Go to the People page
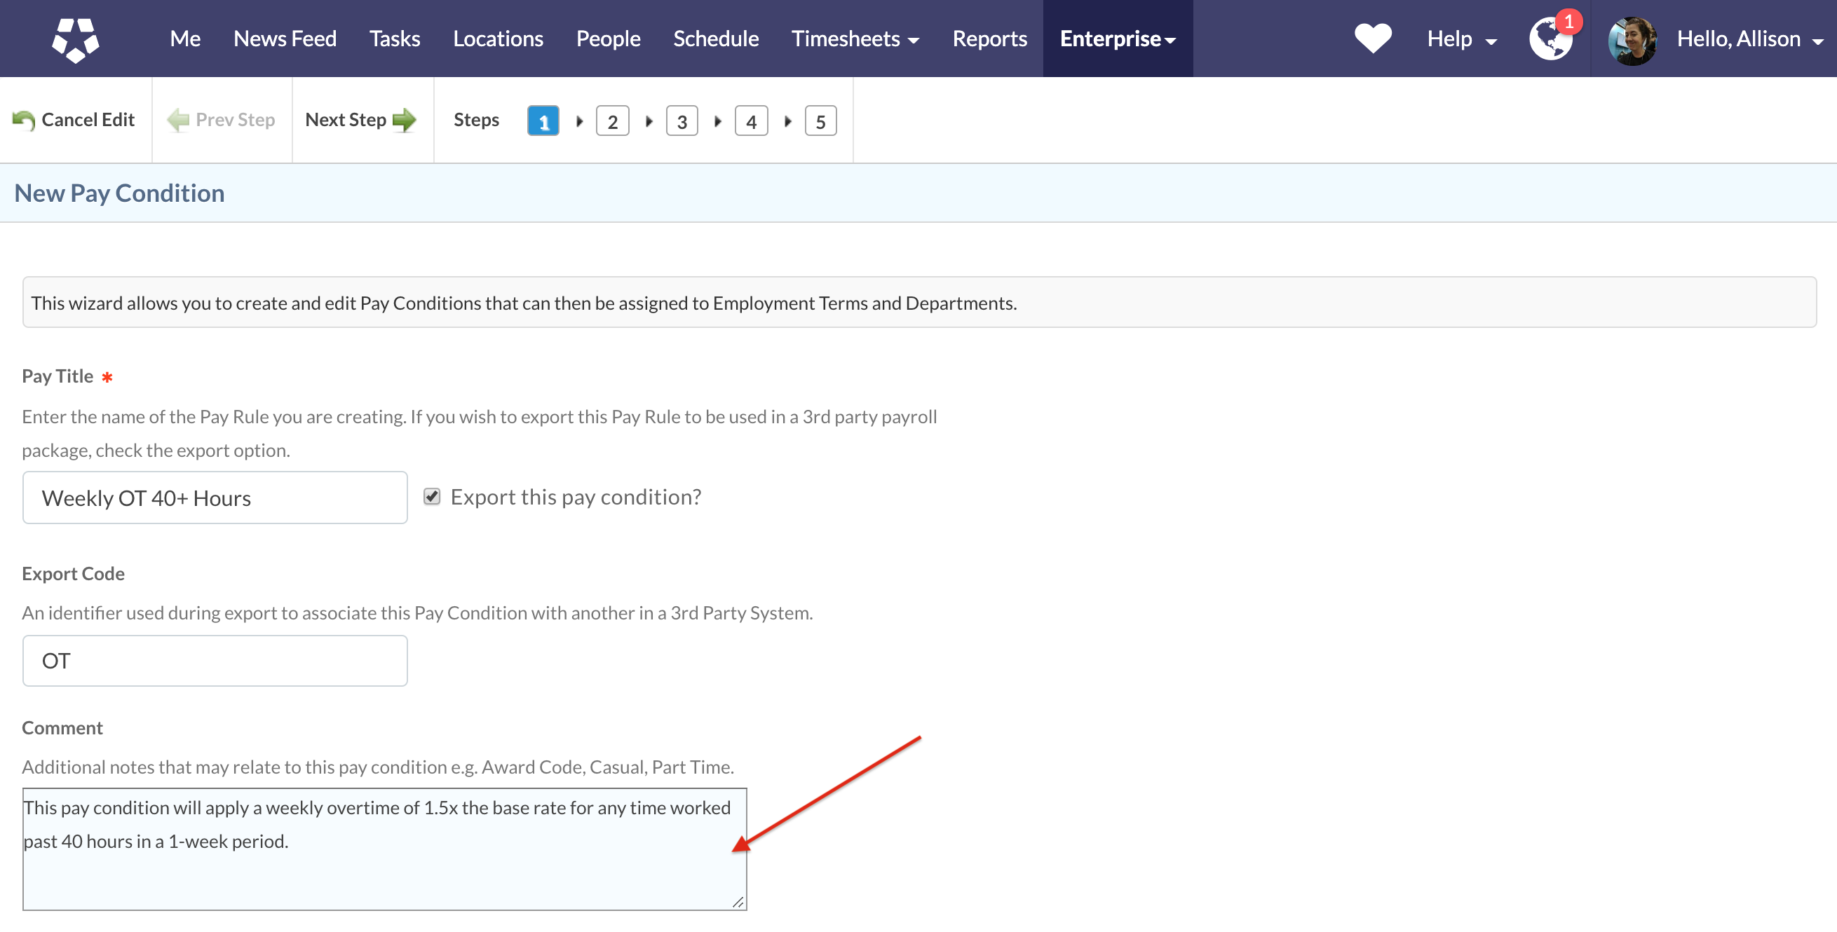 tap(608, 39)
